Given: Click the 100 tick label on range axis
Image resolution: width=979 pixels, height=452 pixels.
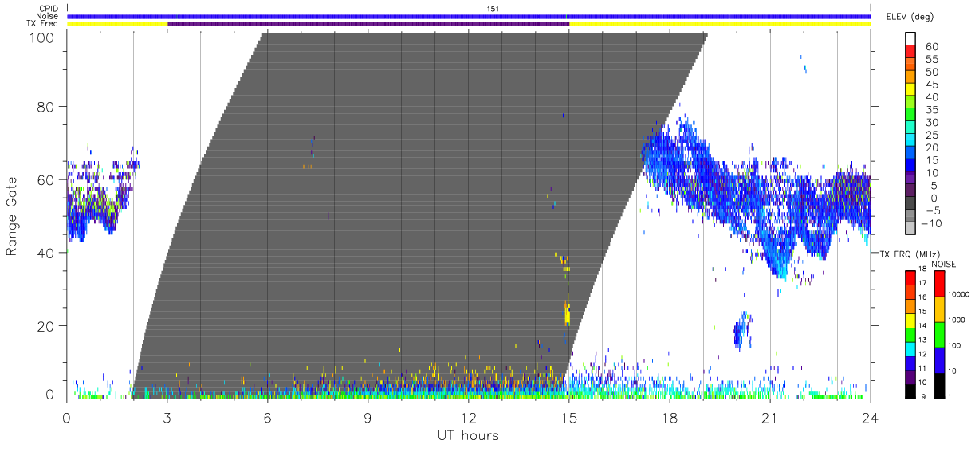Looking at the screenshot, I should point(42,37).
